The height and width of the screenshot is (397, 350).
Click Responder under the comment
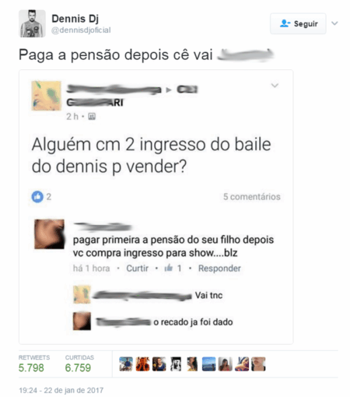point(219,268)
